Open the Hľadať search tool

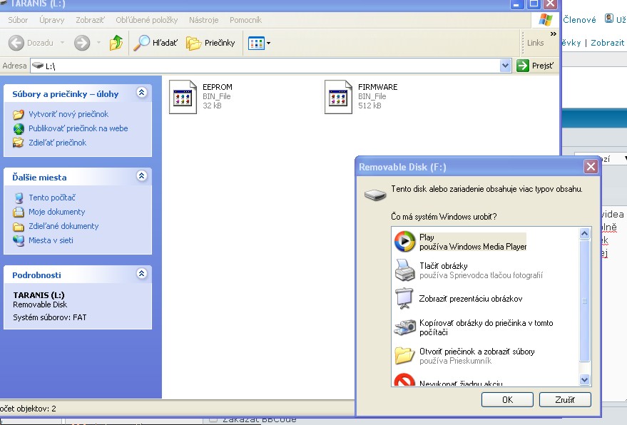click(x=156, y=43)
